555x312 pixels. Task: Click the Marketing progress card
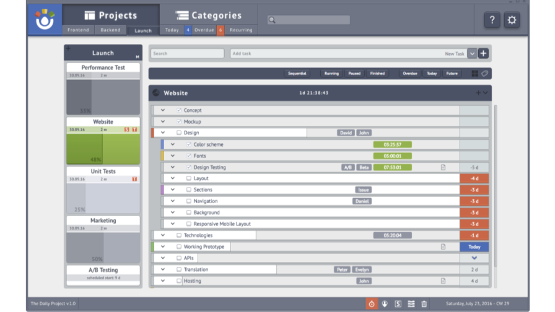103,240
